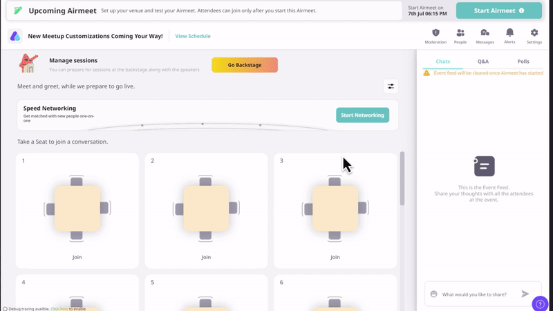This screenshot has height=311, width=553.
Task: Click the emoji icon in chat box
Action: (x=434, y=294)
